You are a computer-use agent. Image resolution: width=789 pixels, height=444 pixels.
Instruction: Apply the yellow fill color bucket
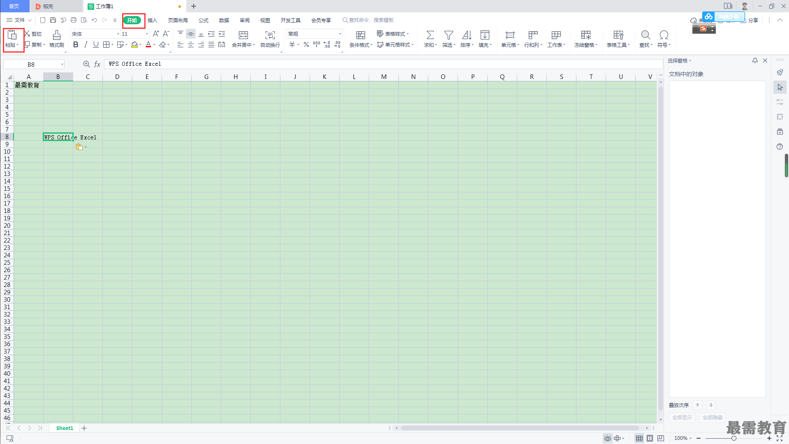pyautogui.click(x=134, y=45)
